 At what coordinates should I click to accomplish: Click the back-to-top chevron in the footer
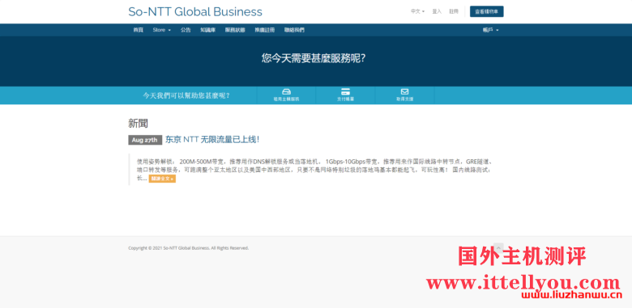[498, 247]
